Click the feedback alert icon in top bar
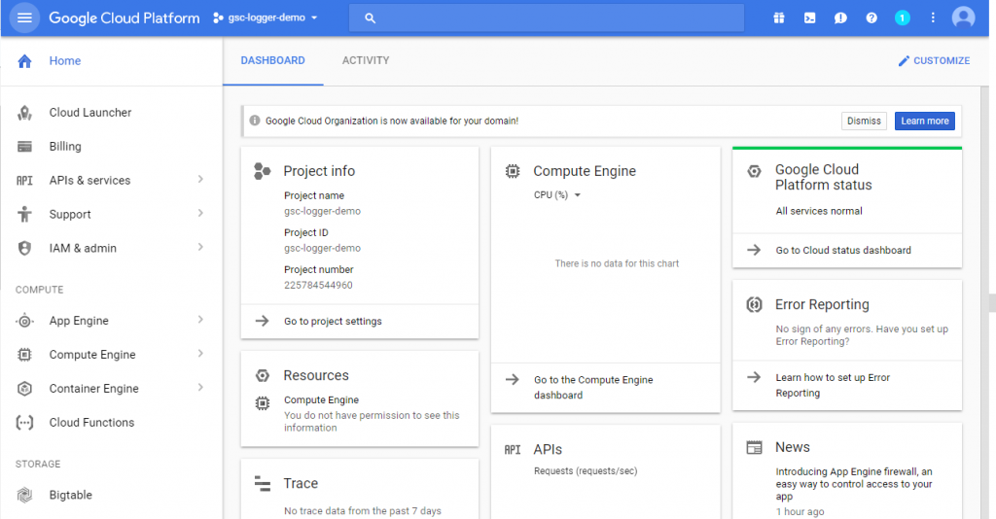Screen dimensions: 996x519 coord(840,17)
